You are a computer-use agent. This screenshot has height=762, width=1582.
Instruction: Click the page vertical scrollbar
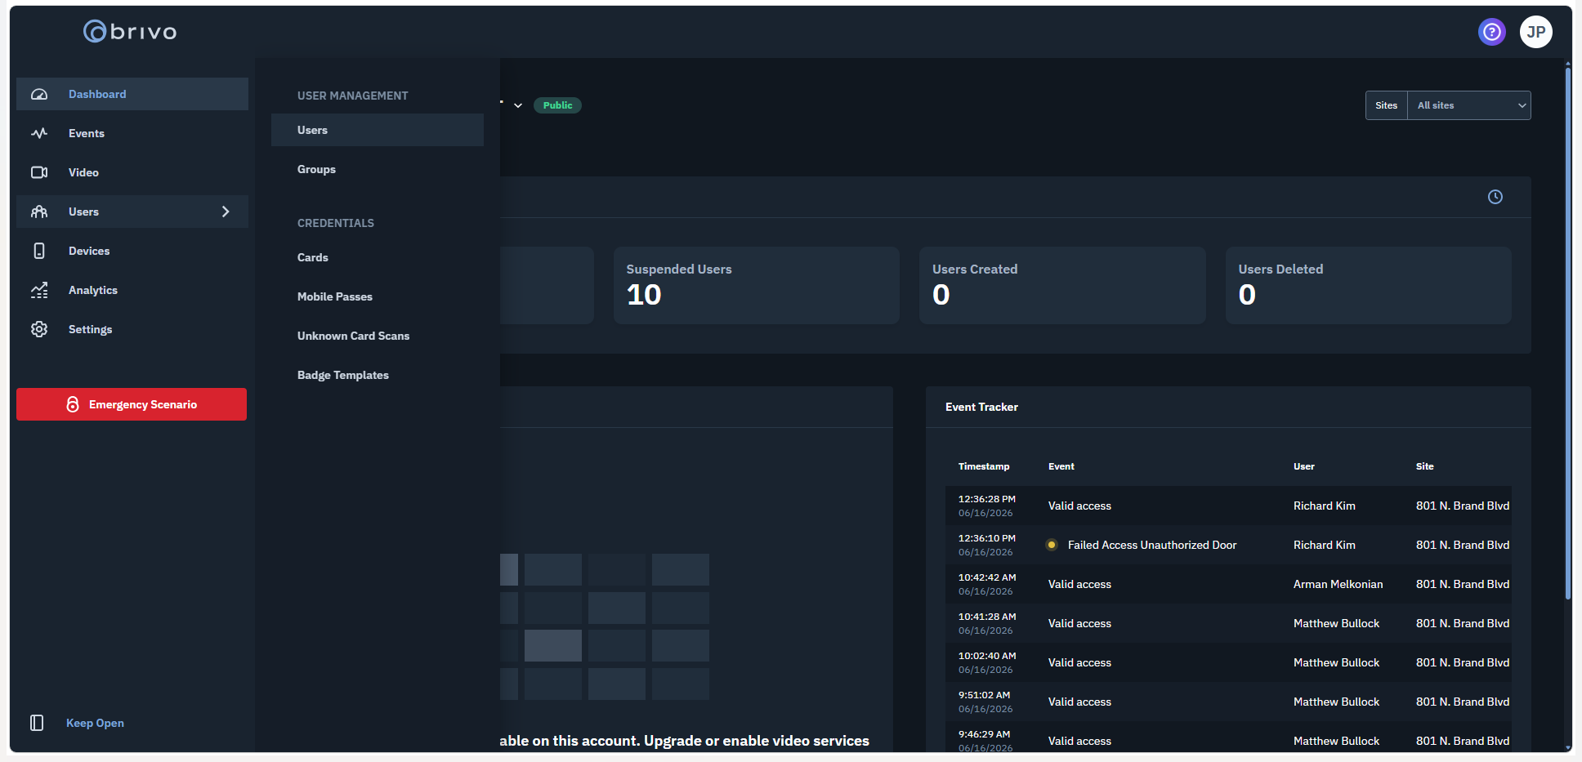pos(1568,335)
